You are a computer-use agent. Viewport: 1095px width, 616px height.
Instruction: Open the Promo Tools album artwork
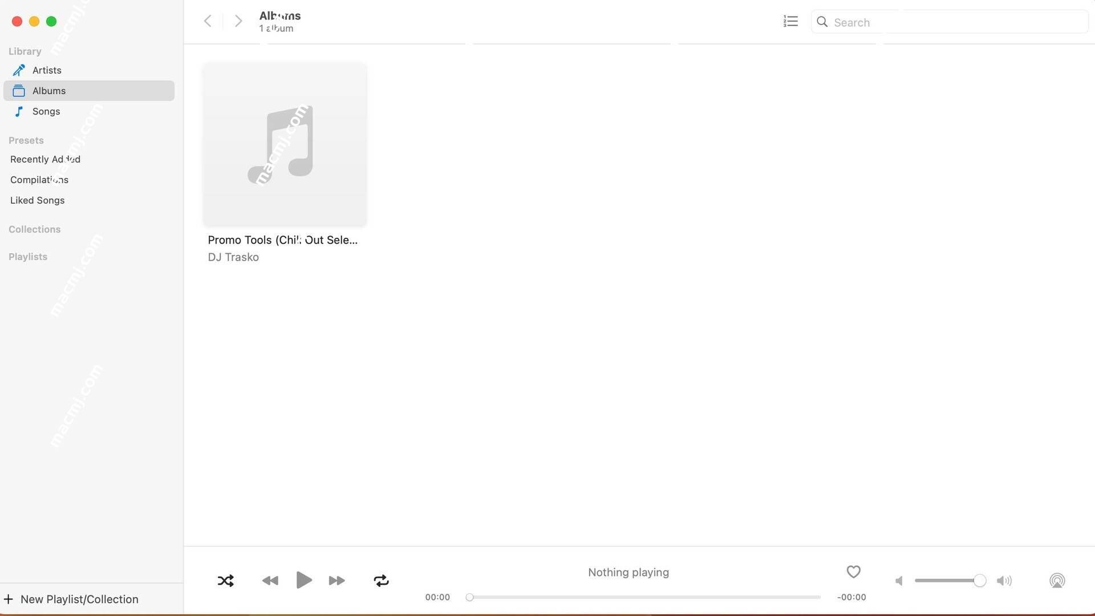[285, 144]
